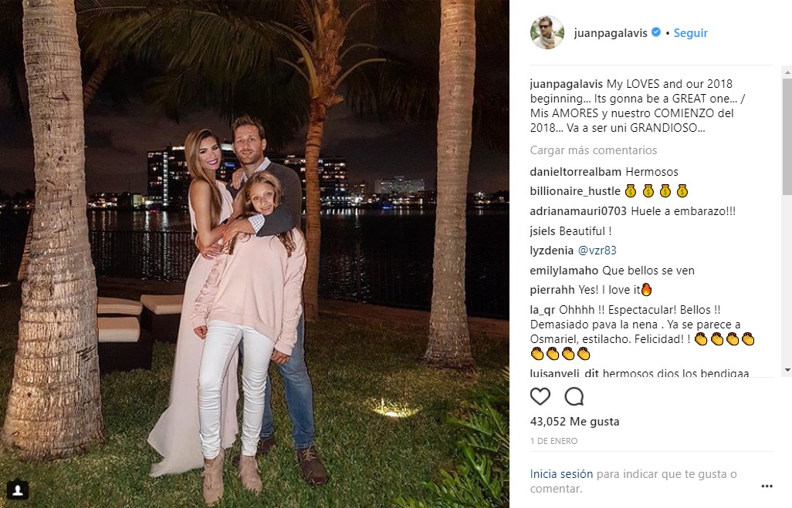Open the @vzr83 mention
This screenshot has width=792, height=508.
(x=597, y=251)
